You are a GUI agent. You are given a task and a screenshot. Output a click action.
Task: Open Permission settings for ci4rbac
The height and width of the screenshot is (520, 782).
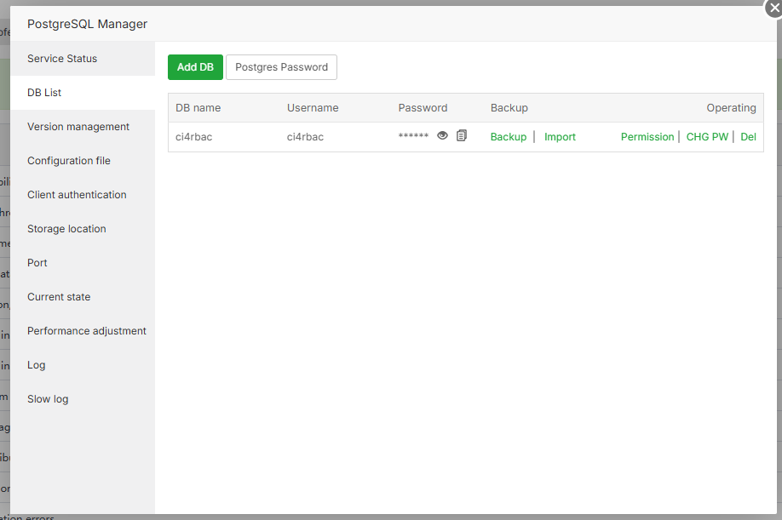(647, 136)
